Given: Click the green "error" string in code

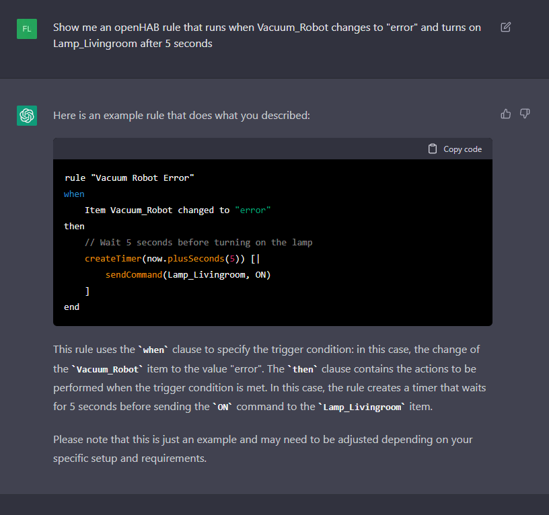Looking at the screenshot, I should coord(253,210).
